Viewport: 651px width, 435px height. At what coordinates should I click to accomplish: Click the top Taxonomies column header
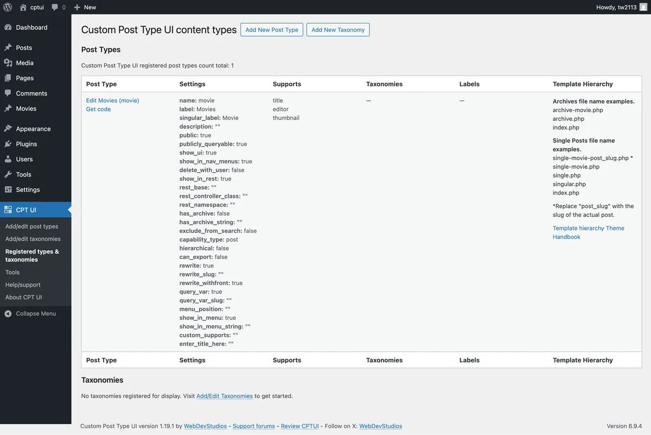click(x=384, y=84)
